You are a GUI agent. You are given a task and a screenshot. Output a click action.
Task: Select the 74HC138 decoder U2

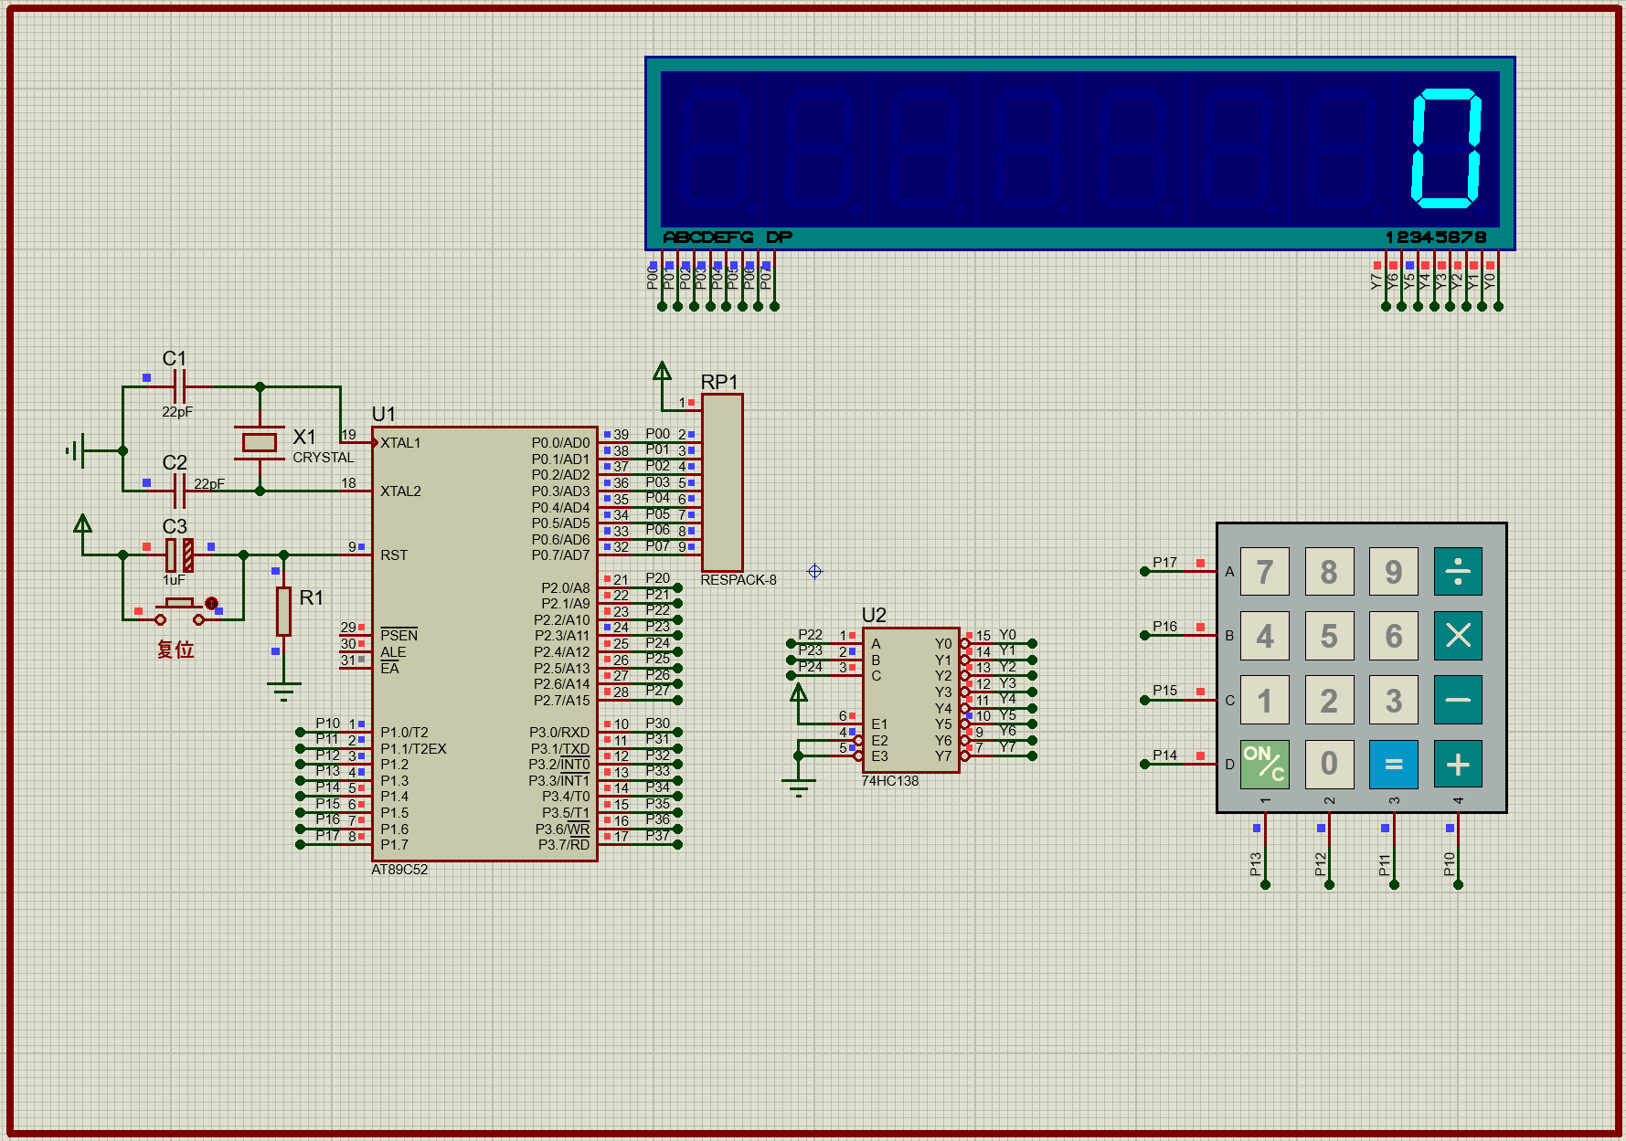pyautogui.click(x=910, y=700)
